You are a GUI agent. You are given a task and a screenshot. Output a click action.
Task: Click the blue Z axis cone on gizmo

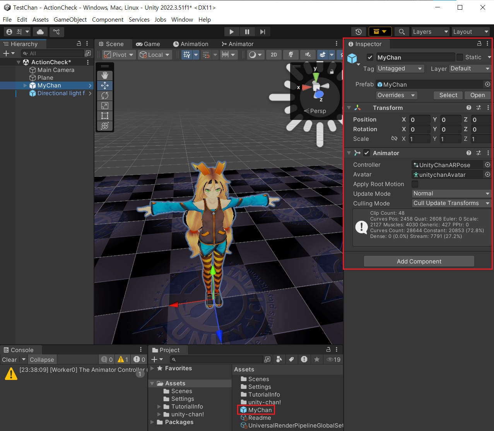[319, 94]
